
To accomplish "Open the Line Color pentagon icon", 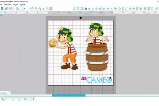I will pyautogui.click(x=86, y=8).
